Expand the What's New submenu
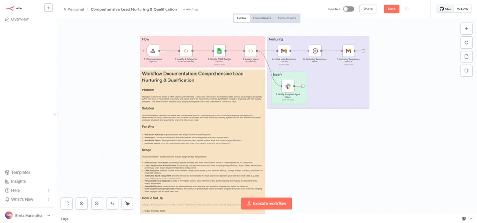This screenshot has height=223, width=477. (x=48, y=199)
